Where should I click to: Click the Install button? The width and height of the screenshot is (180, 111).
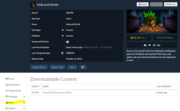tap(143, 4)
